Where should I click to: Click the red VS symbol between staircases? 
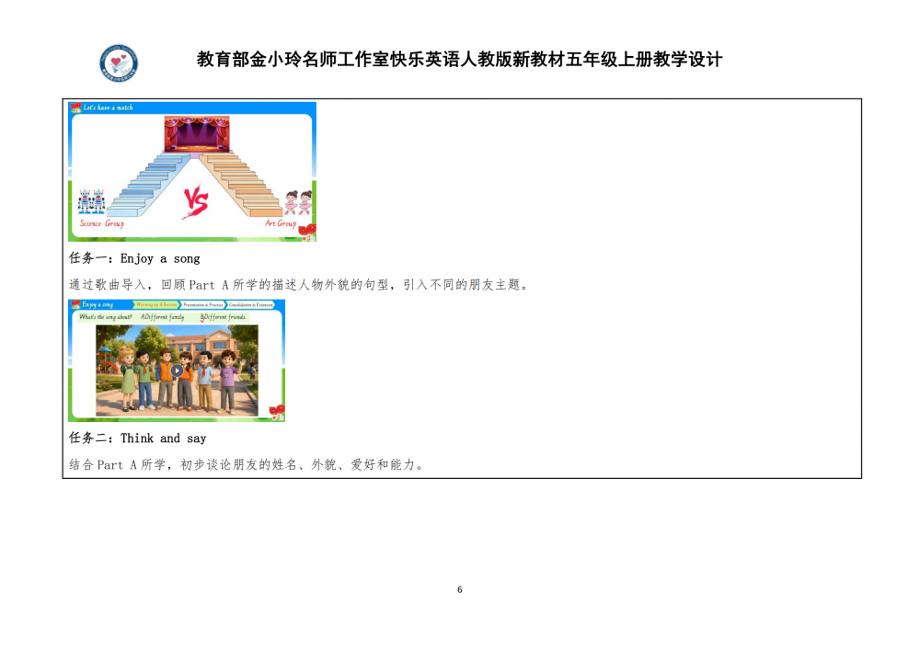(x=196, y=201)
